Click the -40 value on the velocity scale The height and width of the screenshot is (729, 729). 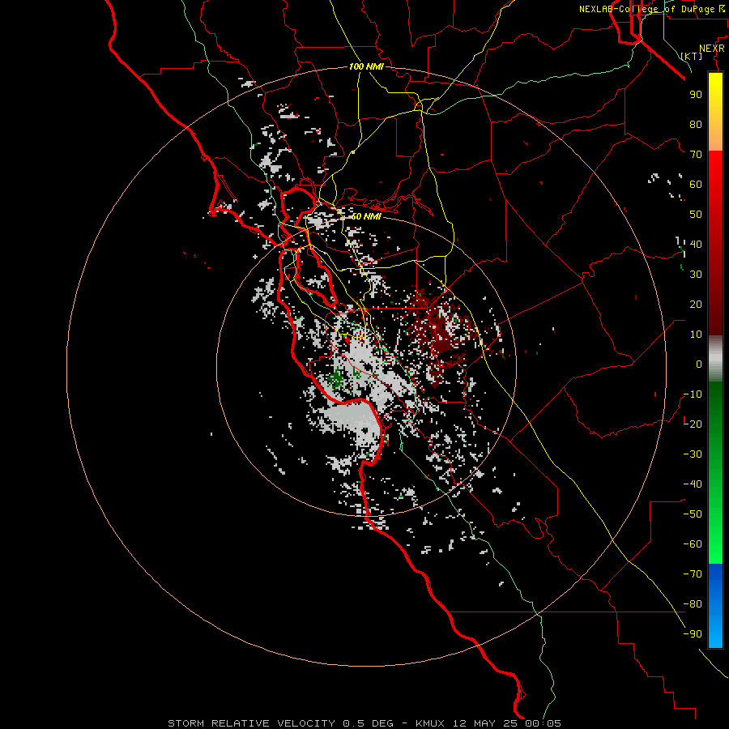click(693, 484)
